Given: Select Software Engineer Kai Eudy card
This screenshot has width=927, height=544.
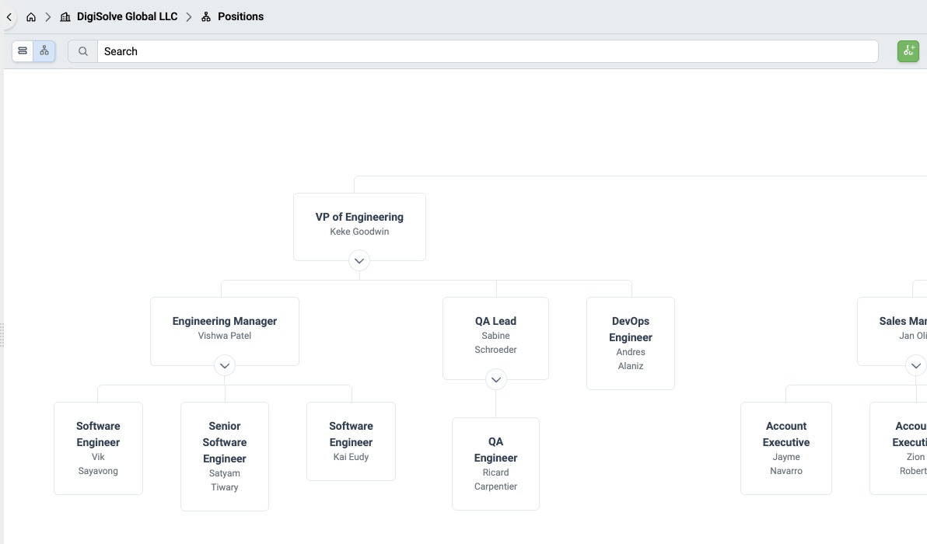Looking at the screenshot, I should click(x=352, y=441).
